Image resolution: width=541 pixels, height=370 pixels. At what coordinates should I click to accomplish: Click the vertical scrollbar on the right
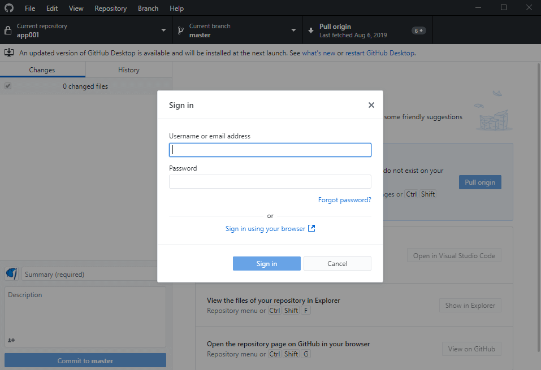click(x=538, y=207)
